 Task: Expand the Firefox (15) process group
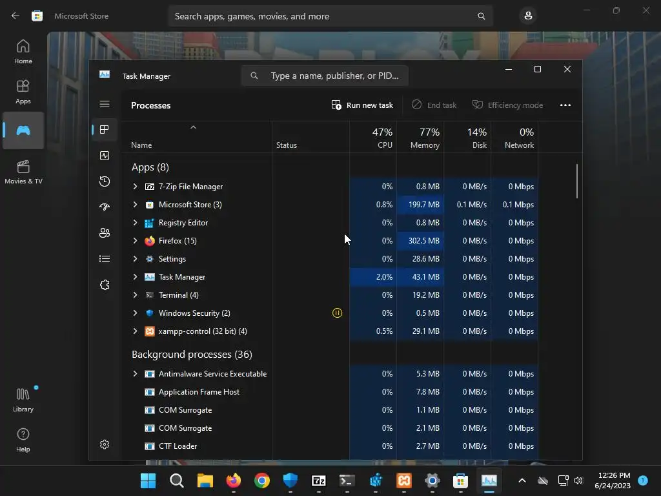coord(135,241)
